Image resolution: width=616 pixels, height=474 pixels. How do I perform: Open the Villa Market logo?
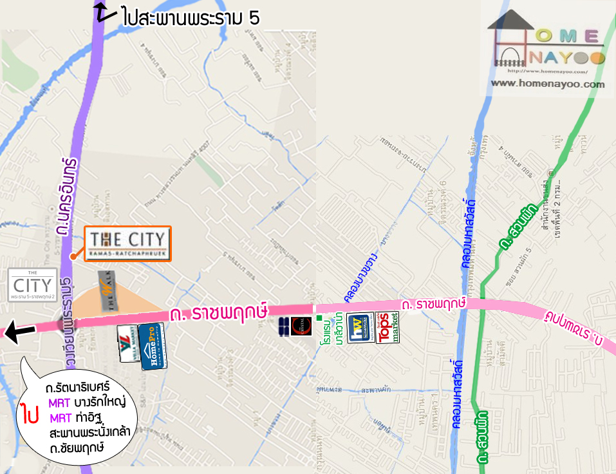pyautogui.click(x=128, y=343)
